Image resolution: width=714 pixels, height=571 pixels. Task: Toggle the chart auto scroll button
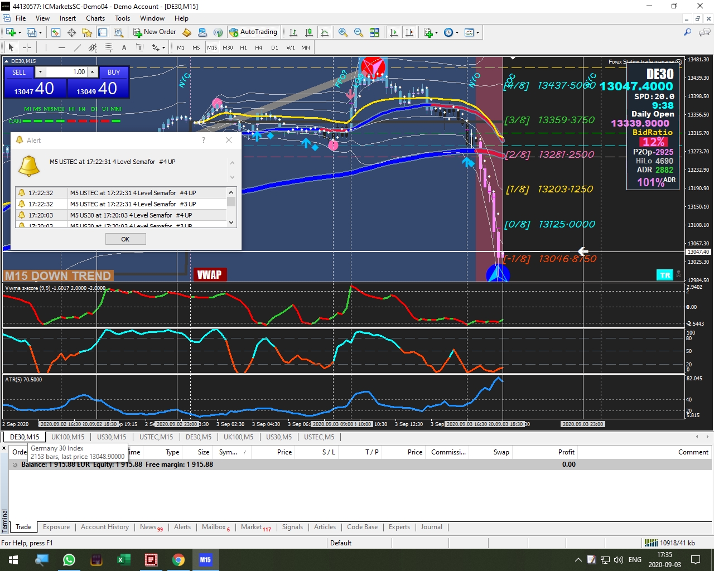394,32
